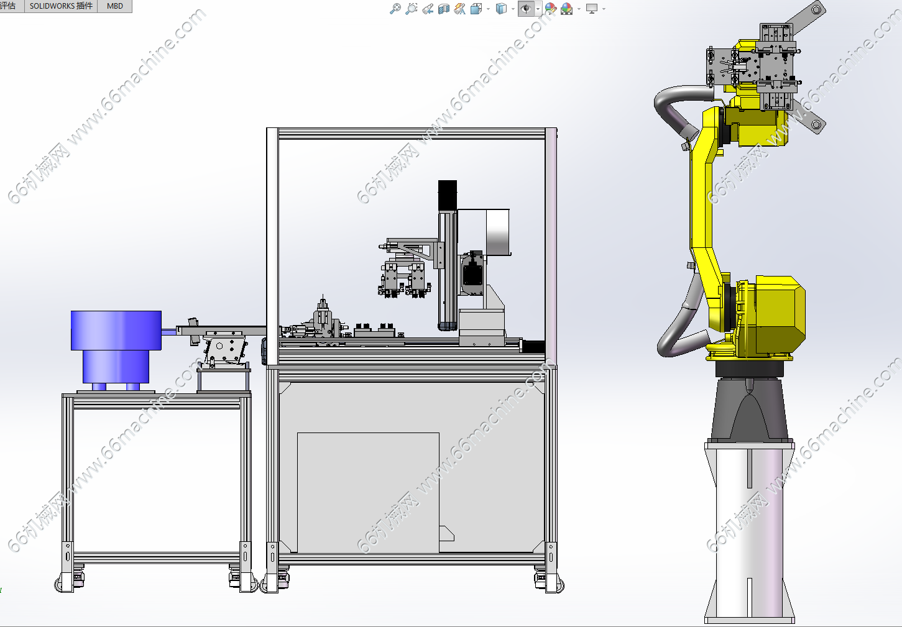Open the MBD tab
The height and width of the screenshot is (627, 902).
[x=115, y=6]
